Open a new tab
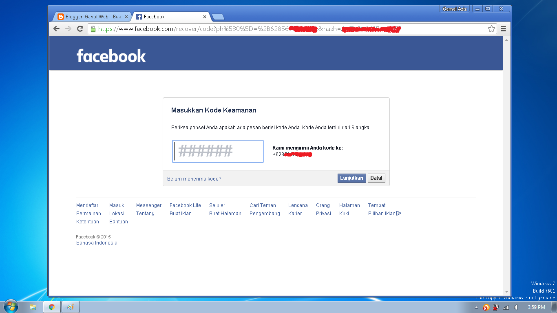 tap(218, 17)
